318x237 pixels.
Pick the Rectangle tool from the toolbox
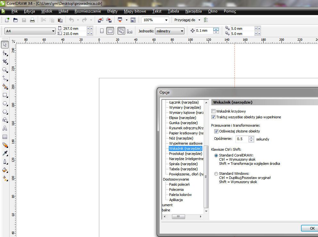pyautogui.click(x=5, y=95)
